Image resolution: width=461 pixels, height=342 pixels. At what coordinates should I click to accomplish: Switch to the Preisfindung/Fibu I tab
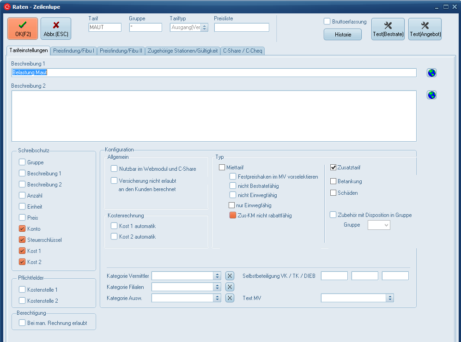(x=74, y=51)
